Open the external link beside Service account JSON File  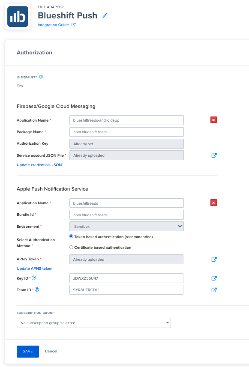pyautogui.click(x=214, y=155)
